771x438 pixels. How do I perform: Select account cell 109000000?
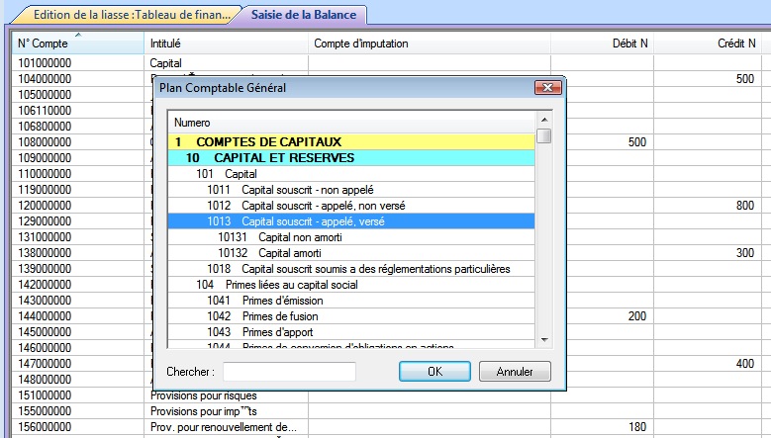coord(77,157)
